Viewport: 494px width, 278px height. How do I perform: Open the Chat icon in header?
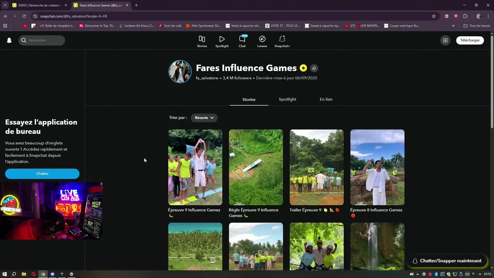pos(242,41)
